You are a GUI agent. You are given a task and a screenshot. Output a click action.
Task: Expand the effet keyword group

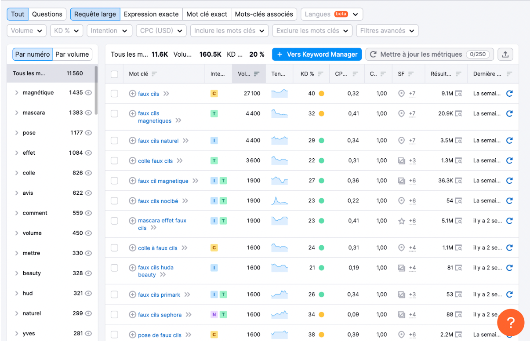(17, 153)
